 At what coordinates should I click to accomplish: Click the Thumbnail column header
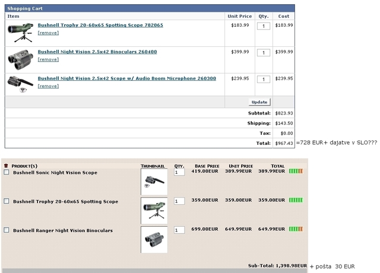pyautogui.click(x=153, y=166)
